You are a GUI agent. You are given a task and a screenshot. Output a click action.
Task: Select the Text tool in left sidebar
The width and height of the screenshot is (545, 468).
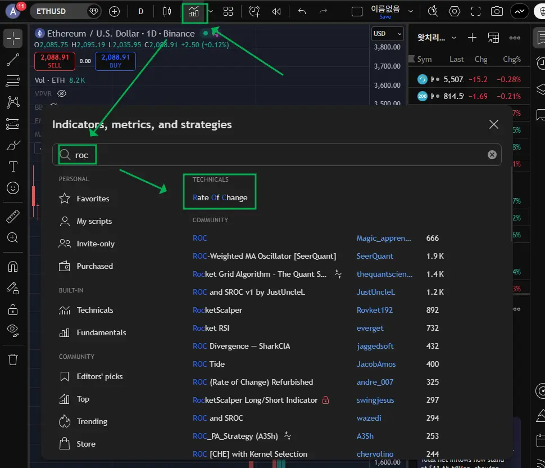13,166
